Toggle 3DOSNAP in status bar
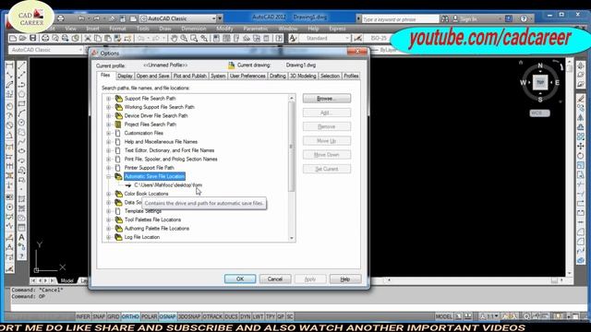This screenshot has height=332, width=591. point(189,316)
